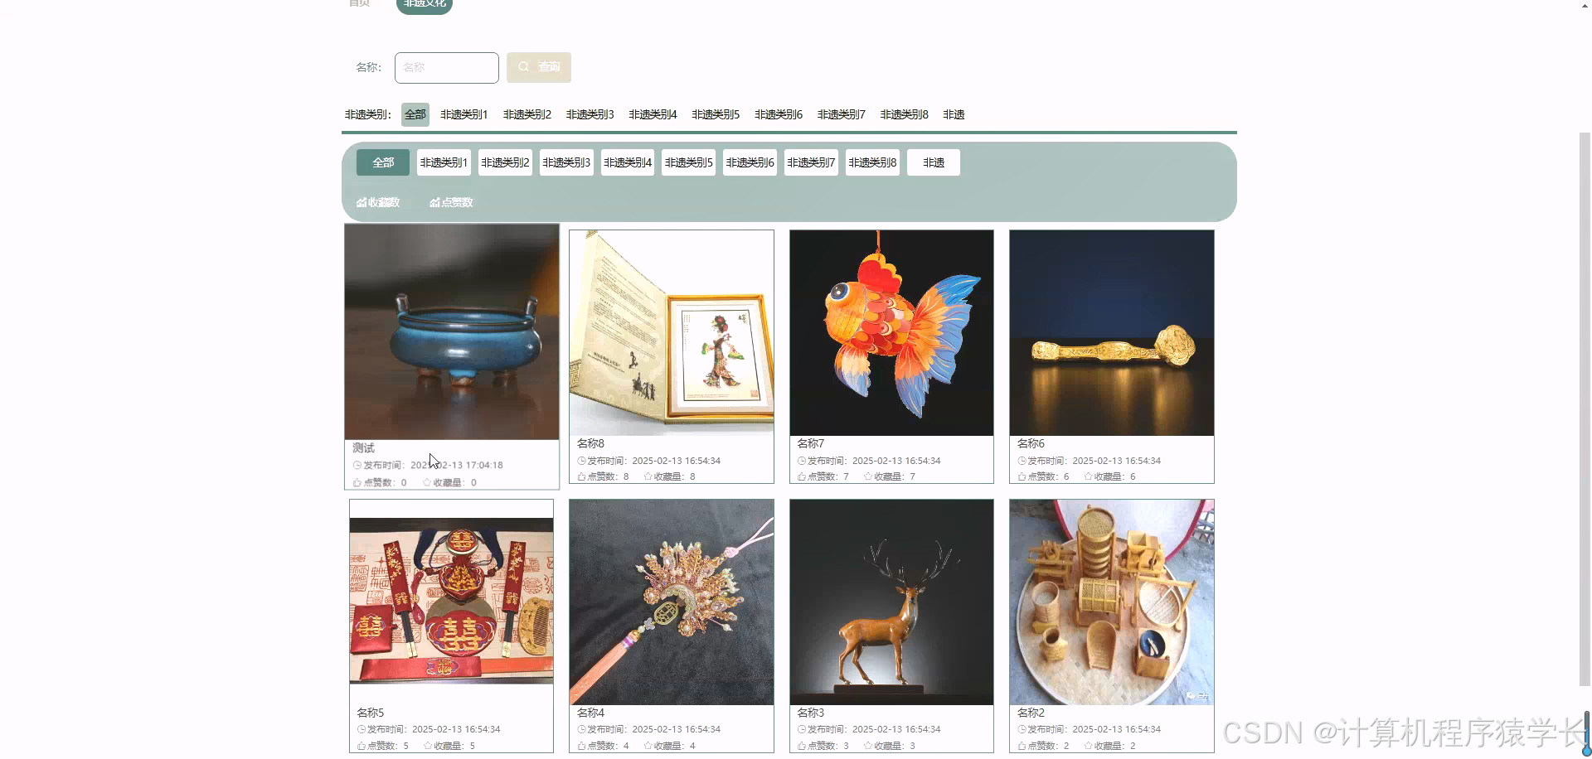Click the 查询 search button
The height and width of the screenshot is (759, 1592).
(x=539, y=67)
